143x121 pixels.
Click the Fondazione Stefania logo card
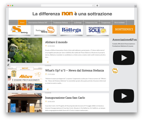click(45, 30)
